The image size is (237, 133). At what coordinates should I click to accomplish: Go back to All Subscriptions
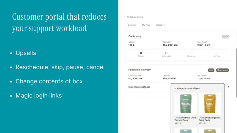click(x=134, y=17)
